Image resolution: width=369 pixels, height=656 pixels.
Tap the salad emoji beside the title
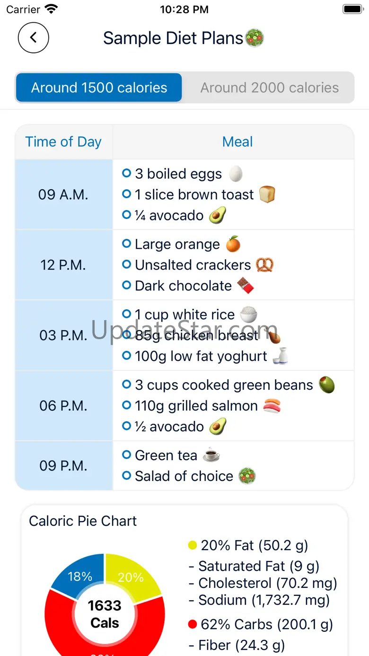click(255, 38)
